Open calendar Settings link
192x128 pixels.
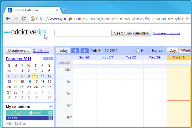pos(20,123)
